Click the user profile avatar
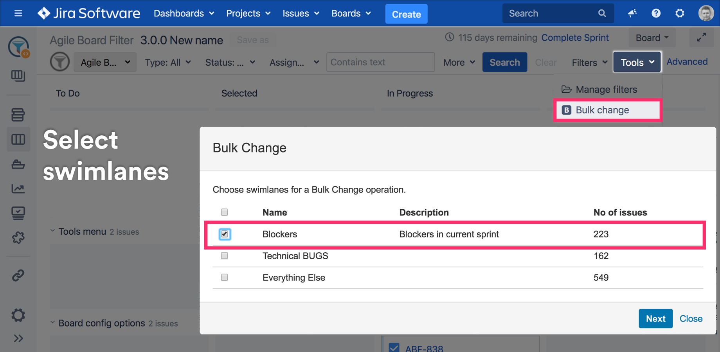This screenshot has width=720, height=352. point(706,13)
